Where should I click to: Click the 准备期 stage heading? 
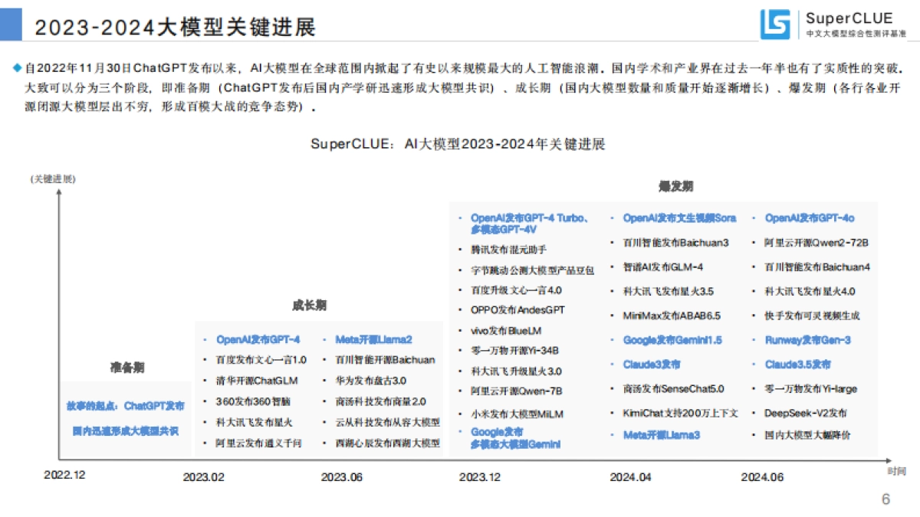[128, 368]
